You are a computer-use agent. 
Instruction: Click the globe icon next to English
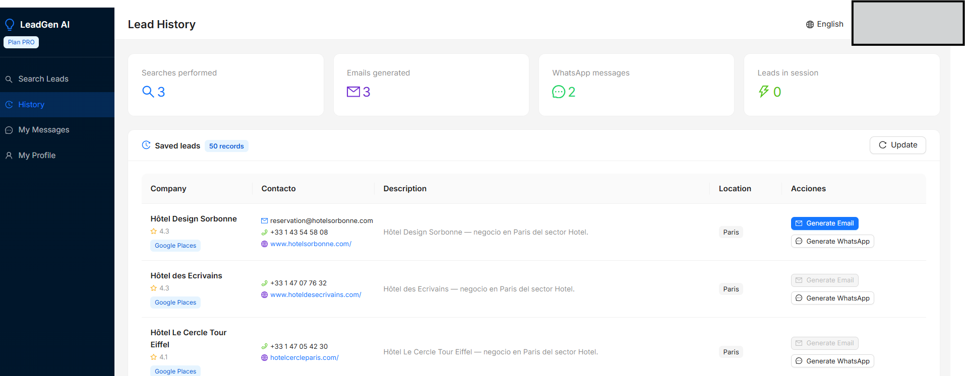(810, 24)
